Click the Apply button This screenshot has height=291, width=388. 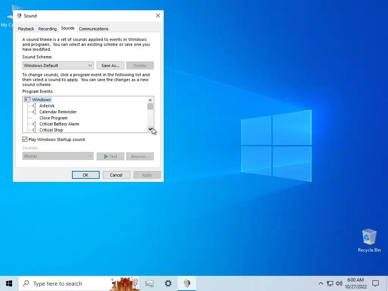pyautogui.click(x=147, y=175)
